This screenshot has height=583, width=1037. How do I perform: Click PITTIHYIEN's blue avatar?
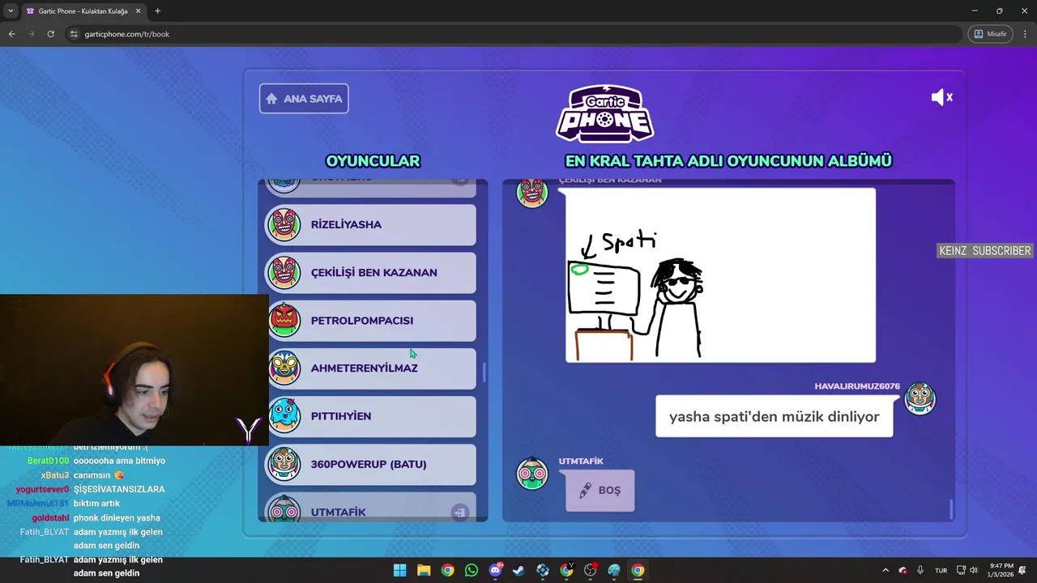point(284,415)
